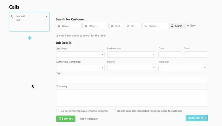
Task: Click the Tags input field
Action: click(131, 79)
